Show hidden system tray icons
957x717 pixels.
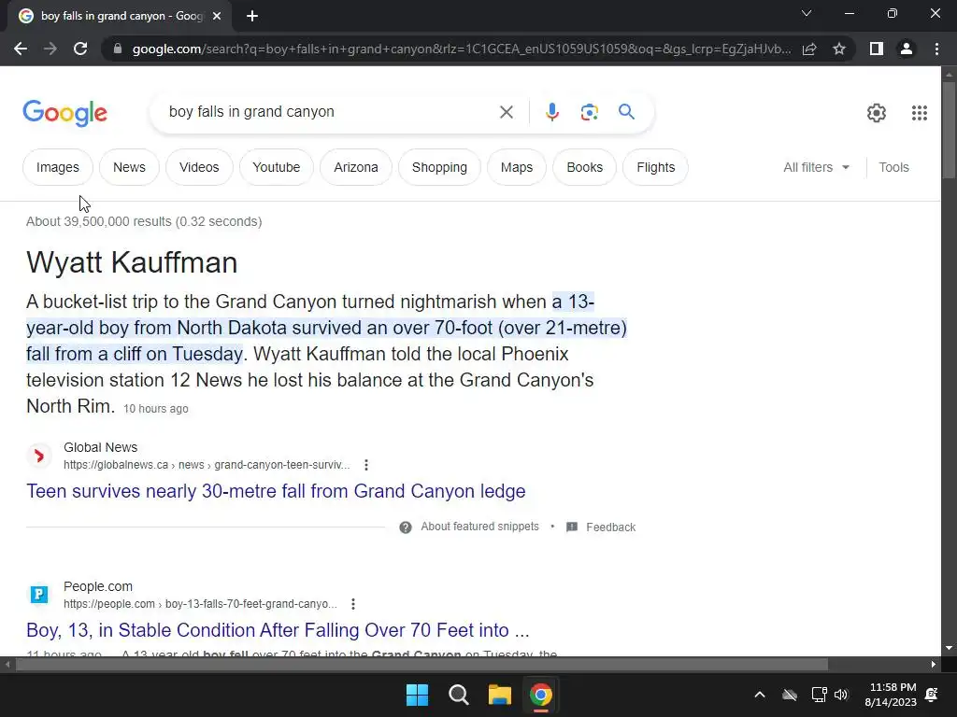[x=760, y=695]
